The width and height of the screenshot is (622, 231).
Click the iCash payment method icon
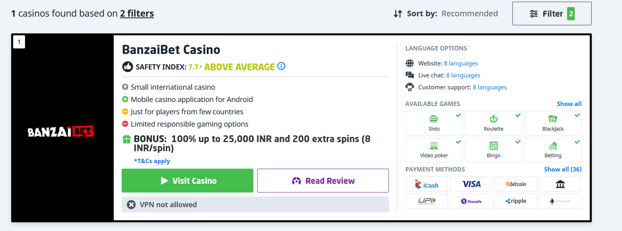pos(426,184)
